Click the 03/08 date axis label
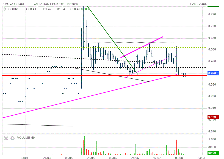The height and width of the screenshot is (159, 224). [x=179, y=158]
